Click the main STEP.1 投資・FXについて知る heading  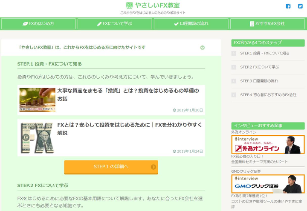tap(49, 64)
